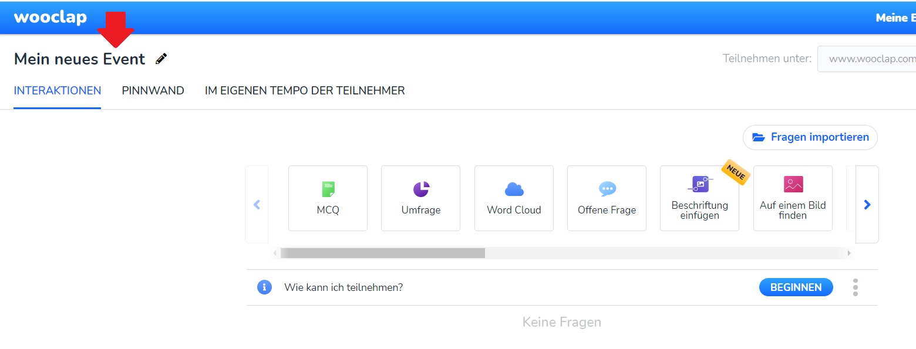Select Beschriftung einfügen question type

[699, 198]
